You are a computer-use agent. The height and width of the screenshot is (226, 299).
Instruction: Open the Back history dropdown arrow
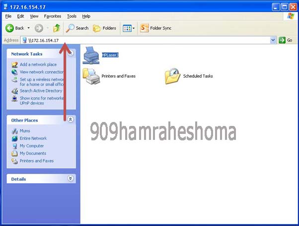pyautogui.click(x=29, y=28)
